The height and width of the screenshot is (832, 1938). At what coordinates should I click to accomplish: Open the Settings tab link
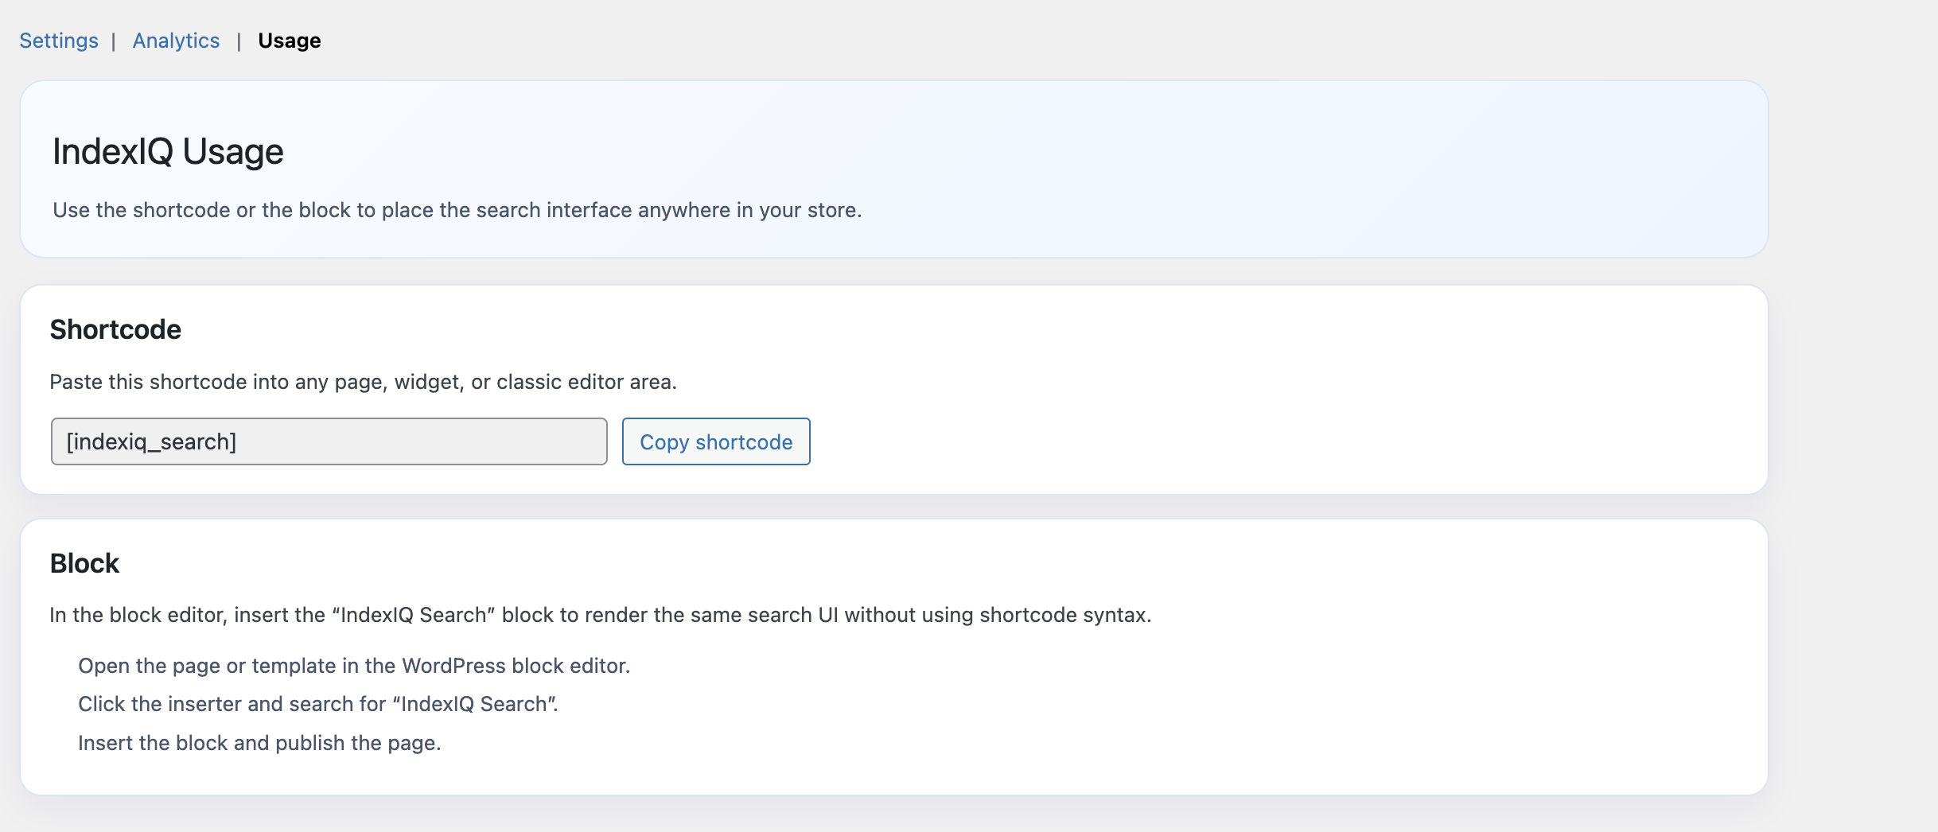click(x=59, y=41)
